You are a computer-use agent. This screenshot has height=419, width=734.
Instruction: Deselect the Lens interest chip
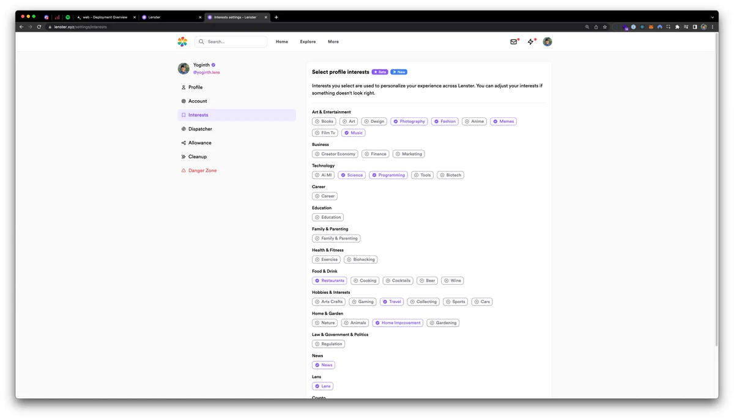coord(323,387)
